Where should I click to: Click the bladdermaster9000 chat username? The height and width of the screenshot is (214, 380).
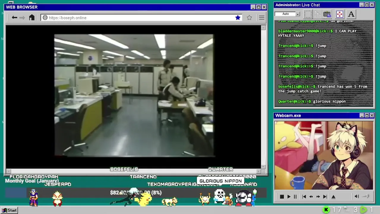click(305, 31)
